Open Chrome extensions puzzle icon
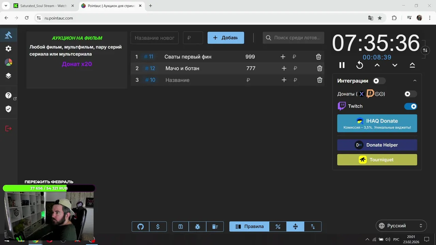The image size is (436, 245). click(x=394, y=18)
